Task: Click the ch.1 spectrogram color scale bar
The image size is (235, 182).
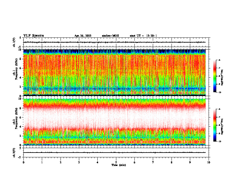Action: point(215,76)
